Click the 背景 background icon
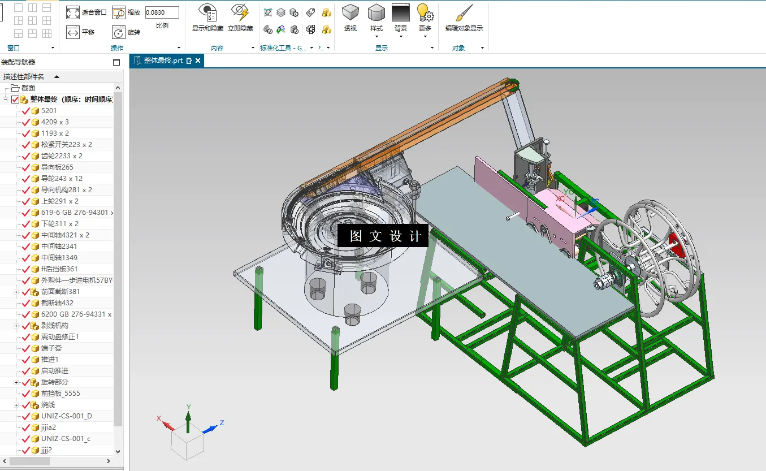 pyautogui.click(x=401, y=12)
